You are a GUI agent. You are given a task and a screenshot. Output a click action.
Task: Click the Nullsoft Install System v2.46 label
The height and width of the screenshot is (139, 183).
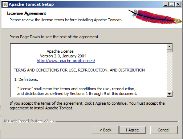point(29,121)
